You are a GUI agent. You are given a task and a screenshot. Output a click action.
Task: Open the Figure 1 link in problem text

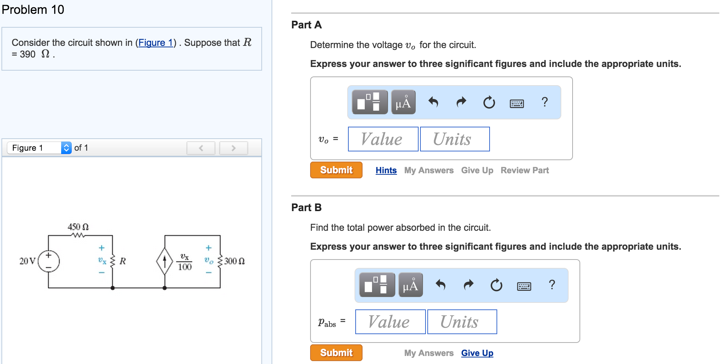point(155,43)
